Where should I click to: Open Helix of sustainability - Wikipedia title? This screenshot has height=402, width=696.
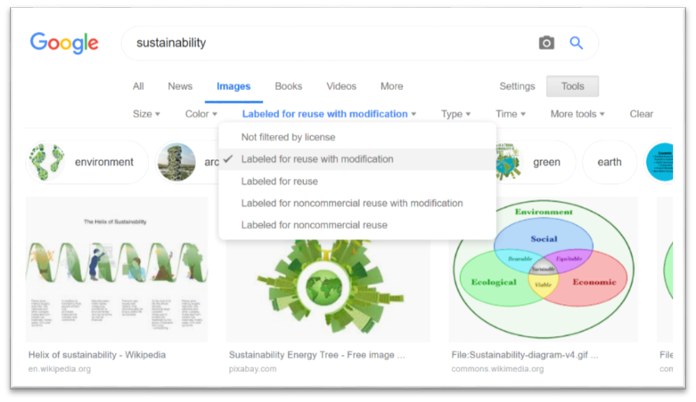(97, 355)
